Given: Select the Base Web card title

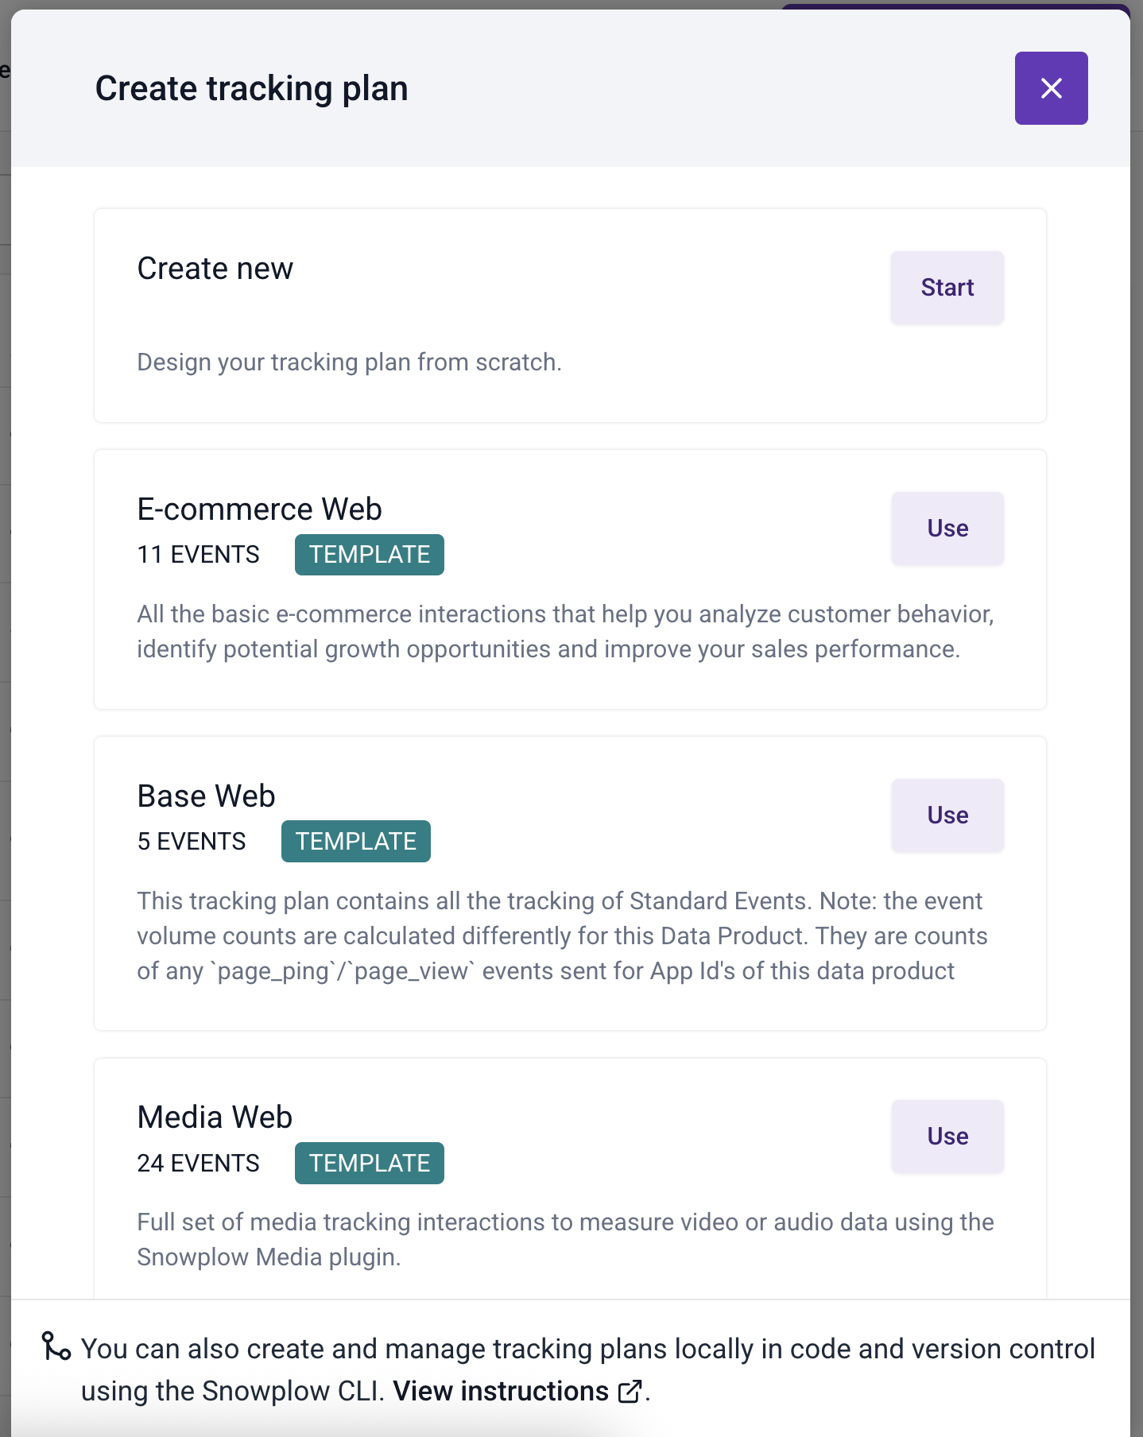Looking at the screenshot, I should (x=205, y=796).
